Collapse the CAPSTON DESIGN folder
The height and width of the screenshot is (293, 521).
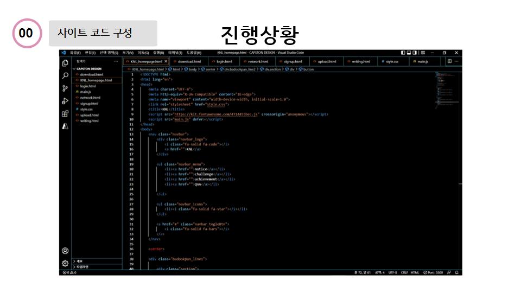87,69
